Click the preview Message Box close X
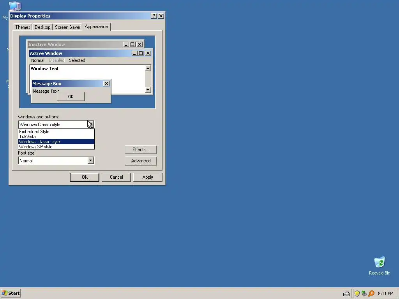Image resolution: width=399 pixels, height=299 pixels. point(106,83)
